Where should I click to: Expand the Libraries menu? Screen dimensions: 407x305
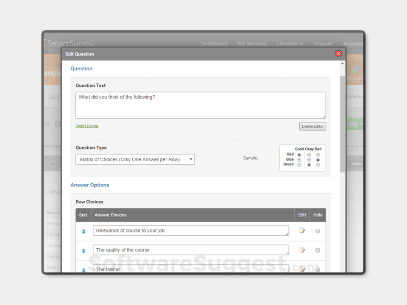click(289, 43)
